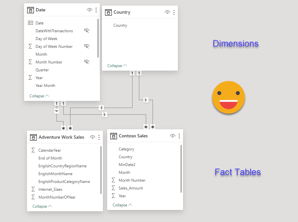298x222 pixels.
Task: Select the right filter arrow on the Country-to-Contoso line
Action: [146, 100]
